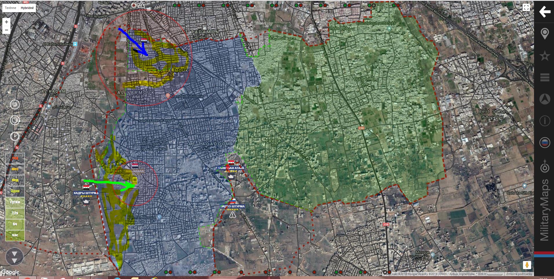Screen dimensions: 554x279
Task: Open the info icon in the sidebar
Action: coord(545,121)
